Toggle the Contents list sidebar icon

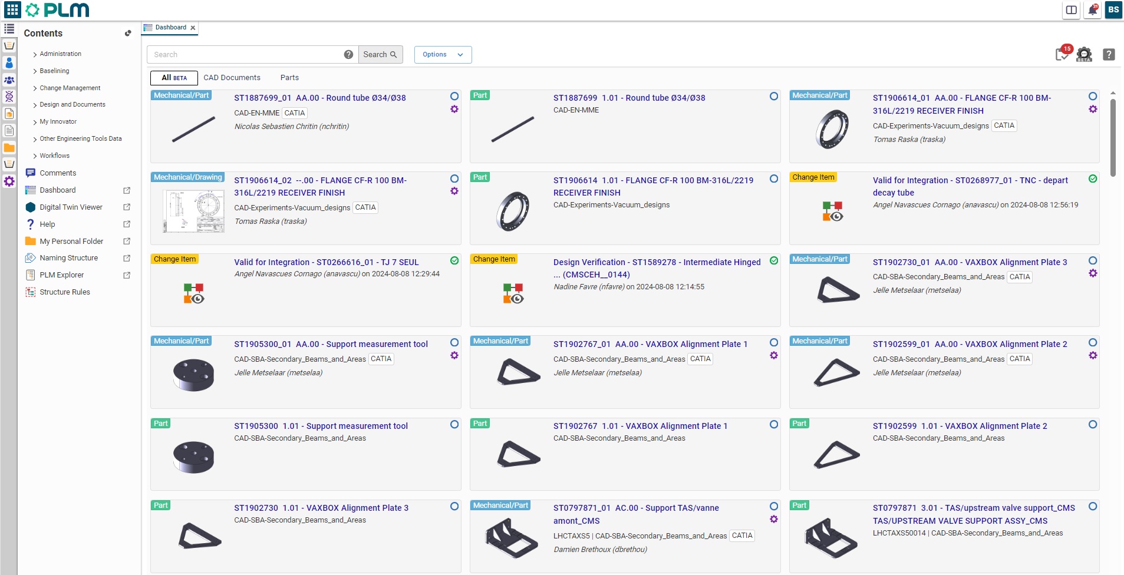(x=9, y=28)
